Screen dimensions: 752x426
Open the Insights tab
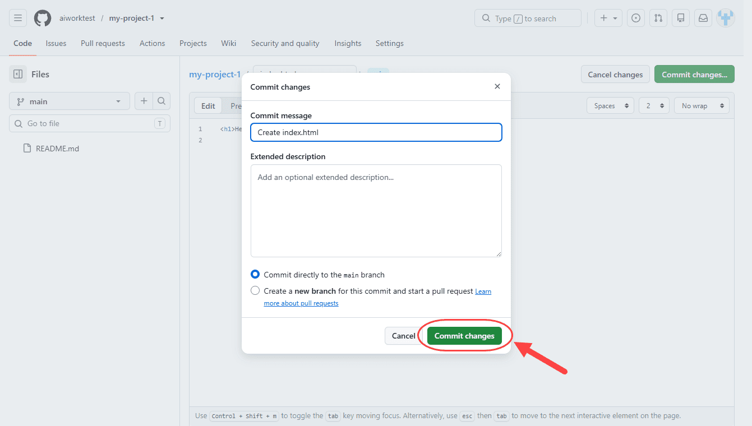click(348, 43)
